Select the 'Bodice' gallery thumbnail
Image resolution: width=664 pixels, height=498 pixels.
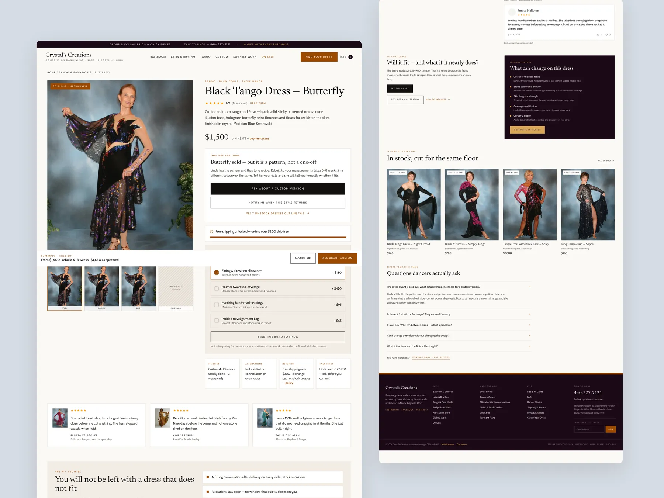102,288
